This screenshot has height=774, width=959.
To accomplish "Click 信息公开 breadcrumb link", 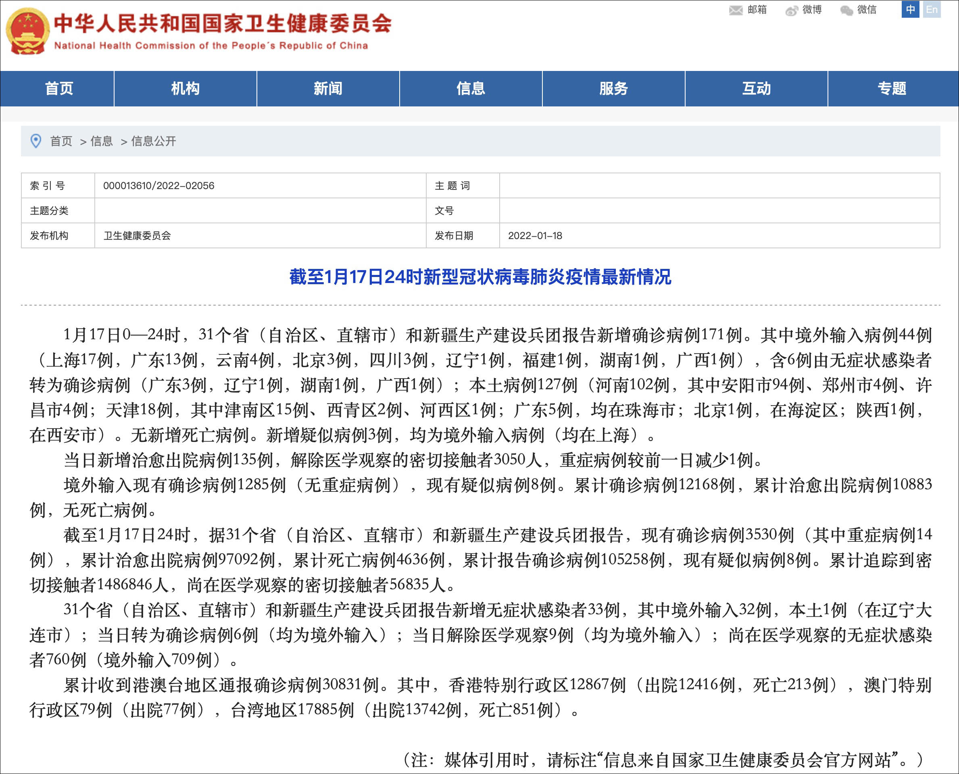I will [x=153, y=141].
